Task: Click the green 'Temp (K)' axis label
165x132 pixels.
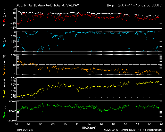Action: click(x=4, y=112)
